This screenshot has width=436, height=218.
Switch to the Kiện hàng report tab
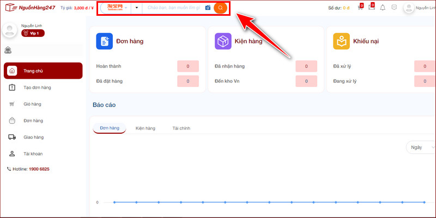tap(146, 128)
